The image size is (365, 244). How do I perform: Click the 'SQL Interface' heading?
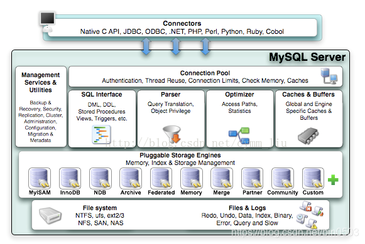(102, 94)
